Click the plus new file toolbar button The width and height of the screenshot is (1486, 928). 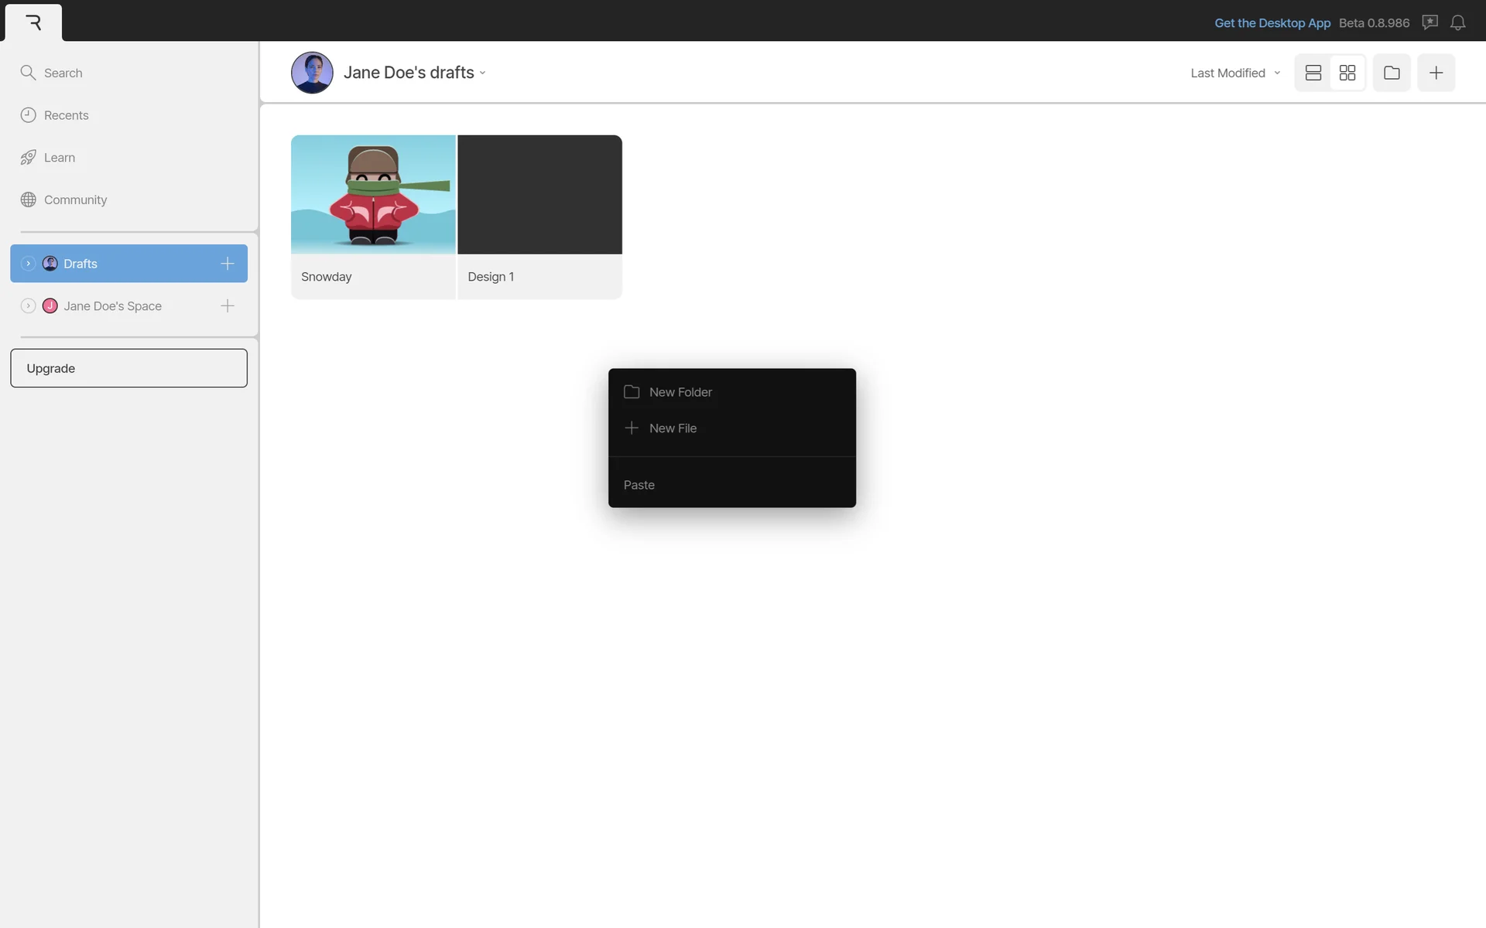[x=1436, y=73]
